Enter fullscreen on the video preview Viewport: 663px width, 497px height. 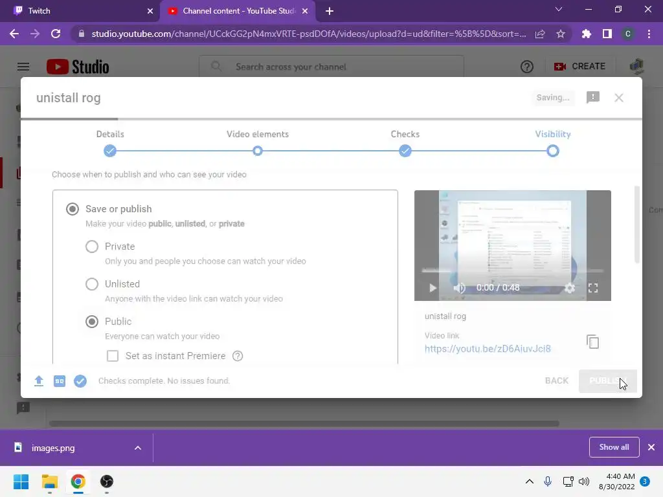click(x=593, y=288)
